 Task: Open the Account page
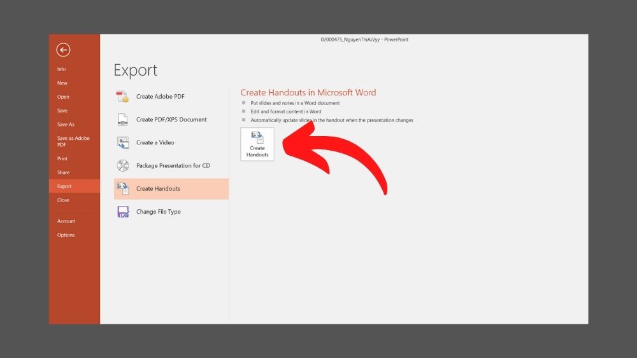(x=66, y=221)
